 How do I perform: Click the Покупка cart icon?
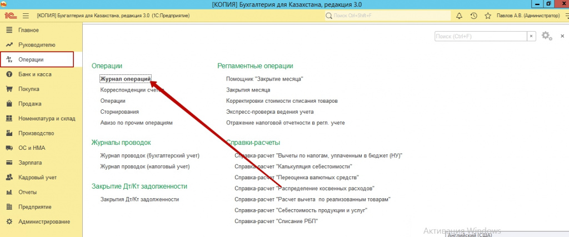coord(10,89)
